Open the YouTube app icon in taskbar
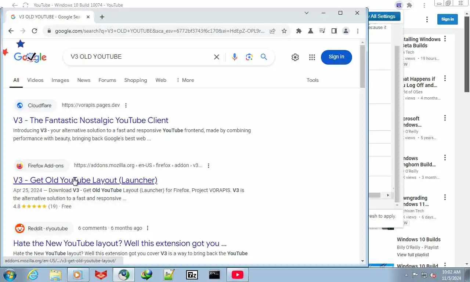 pos(237,275)
